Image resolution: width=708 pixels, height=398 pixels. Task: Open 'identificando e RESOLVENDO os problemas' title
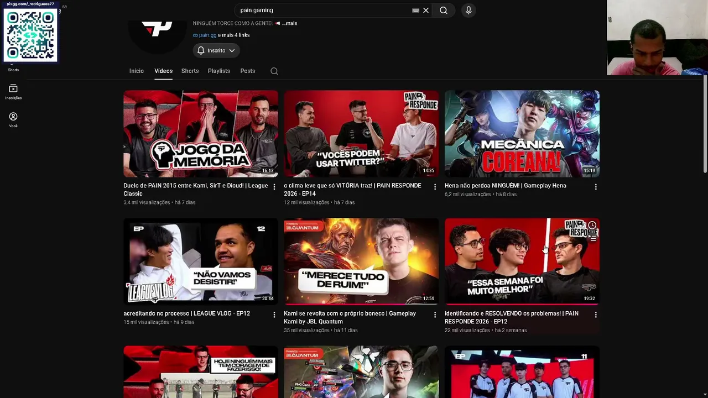pyautogui.click(x=512, y=317)
